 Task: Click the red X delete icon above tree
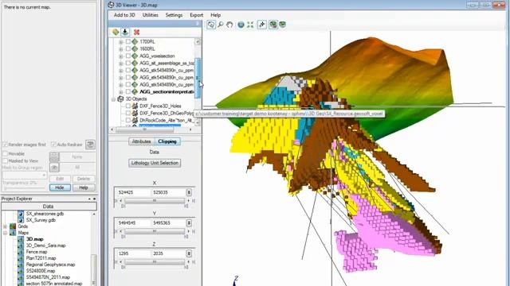click(x=136, y=32)
